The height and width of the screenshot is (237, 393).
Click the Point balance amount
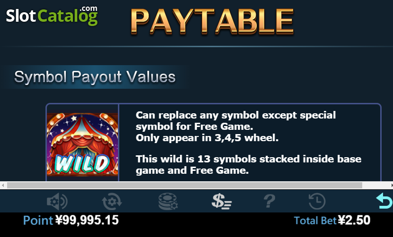[87, 220]
